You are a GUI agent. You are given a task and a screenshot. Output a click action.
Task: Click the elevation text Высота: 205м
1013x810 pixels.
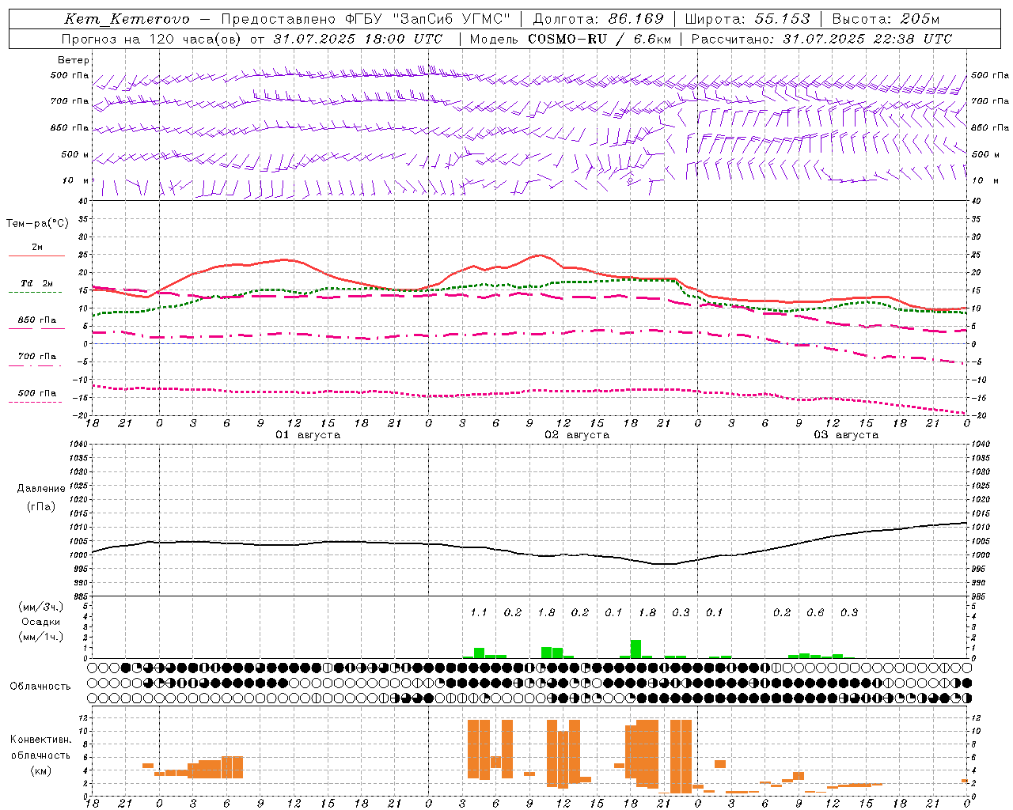point(886,19)
